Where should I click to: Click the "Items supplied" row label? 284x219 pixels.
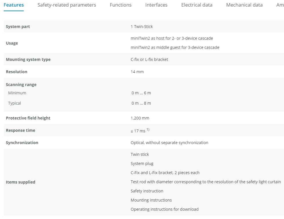pos(20,182)
